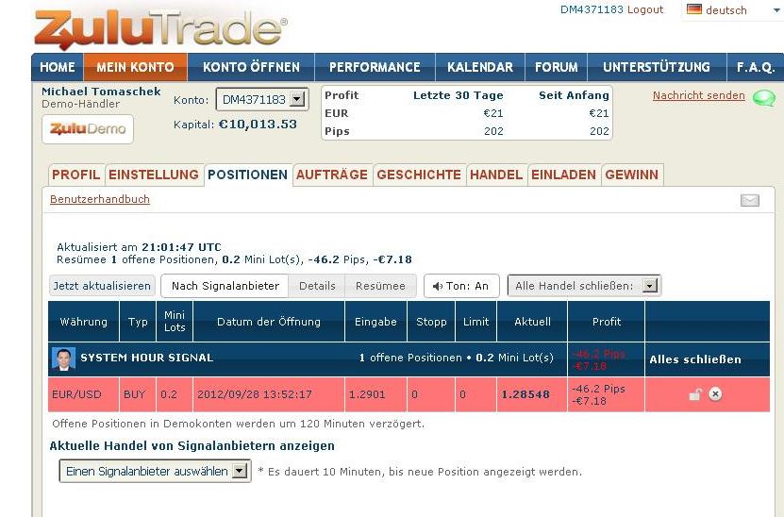Switch view to Details
Viewport: 784px width, 517px height.
tap(317, 286)
